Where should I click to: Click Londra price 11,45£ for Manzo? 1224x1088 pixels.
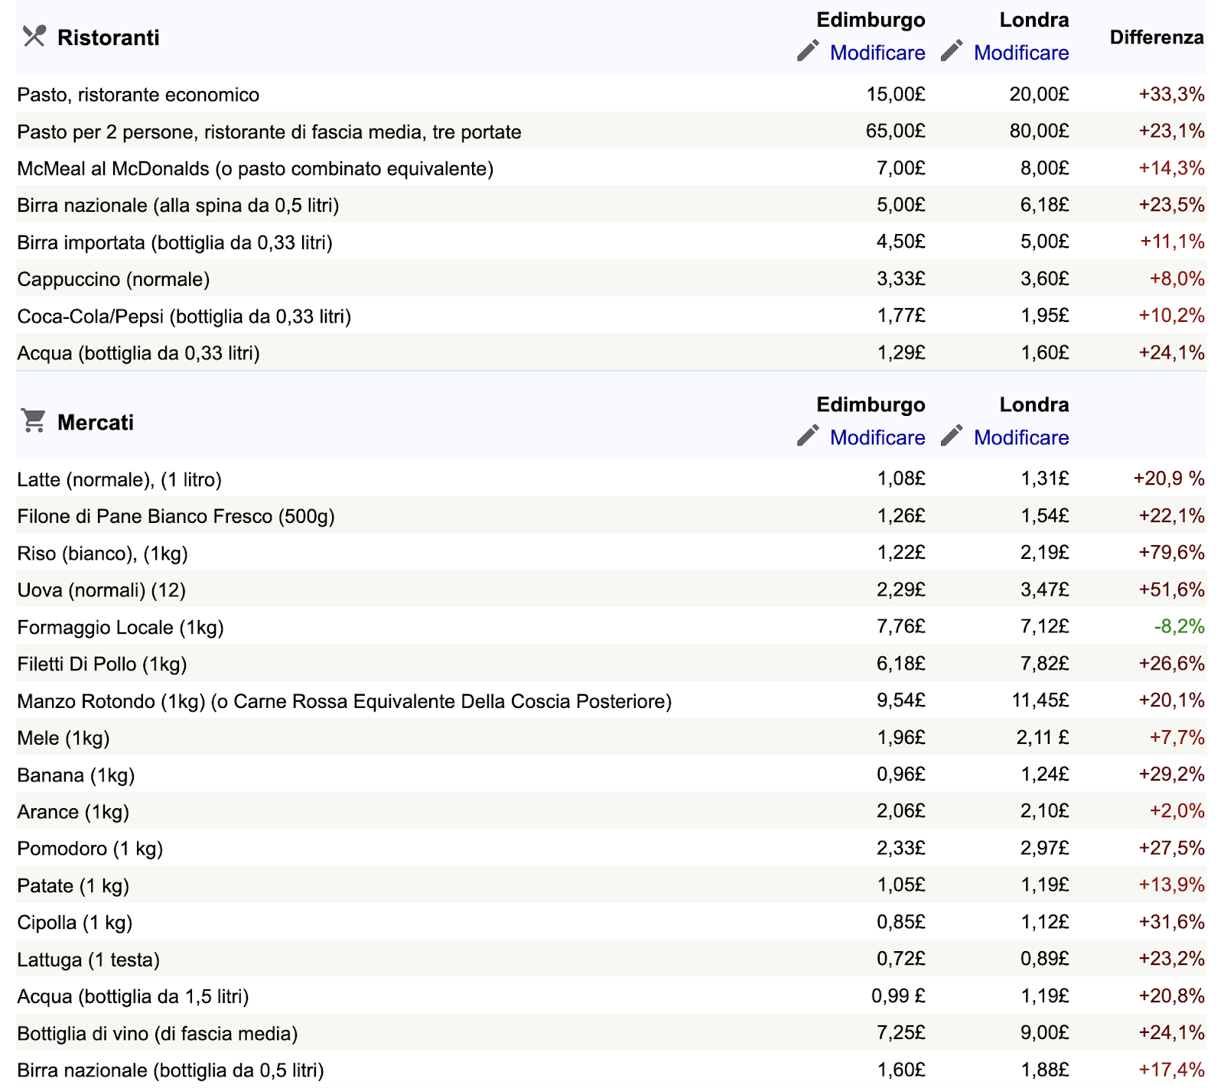[1040, 701]
